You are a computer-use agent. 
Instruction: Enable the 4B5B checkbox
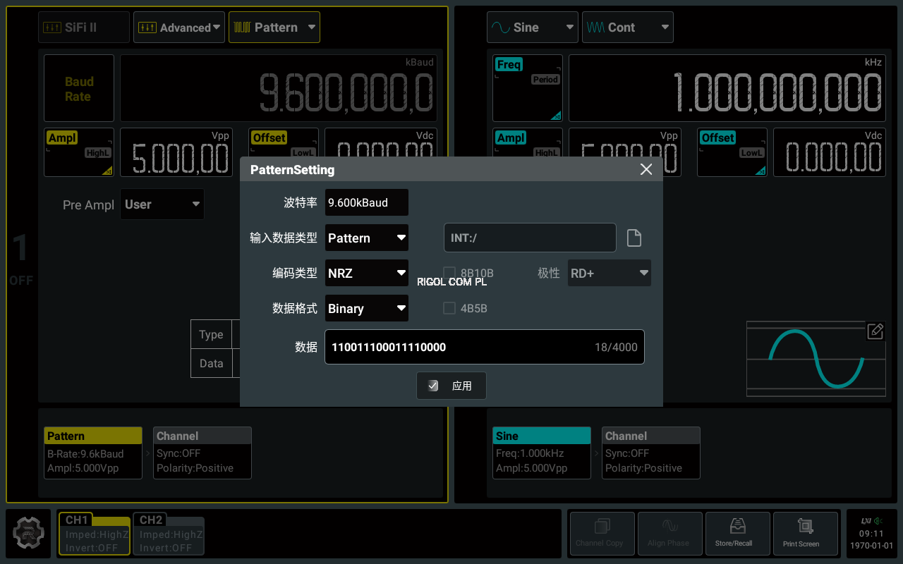click(449, 308)
